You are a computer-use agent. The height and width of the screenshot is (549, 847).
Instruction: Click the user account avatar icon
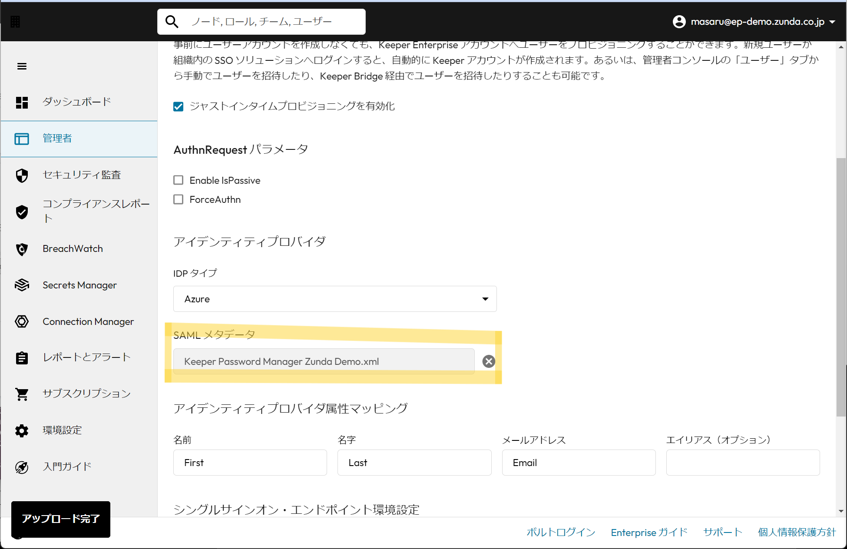679,22
